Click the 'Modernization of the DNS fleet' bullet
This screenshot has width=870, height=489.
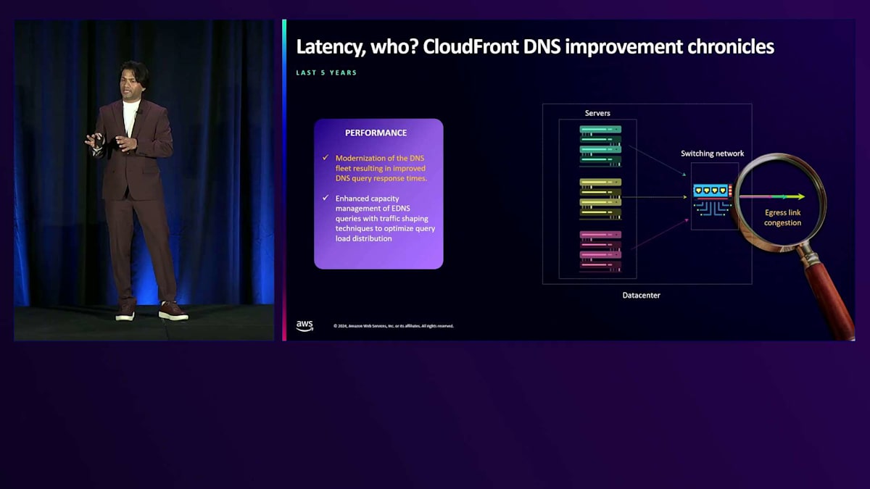(381, 167)
